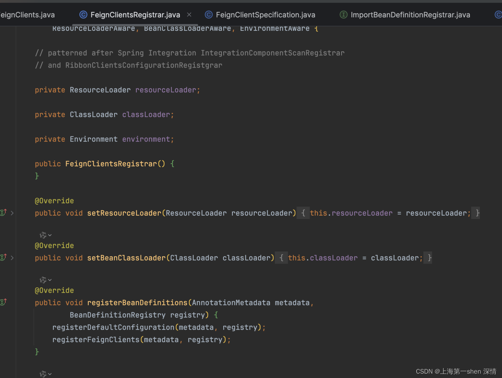
Task: Expand the folded setResourceLoader method
Action: [x=12, y=213]
